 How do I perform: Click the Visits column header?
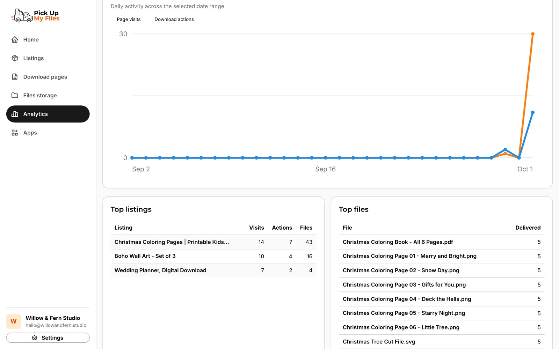(256, 228)
